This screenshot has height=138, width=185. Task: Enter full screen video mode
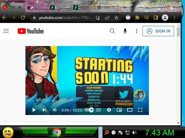point(140,110)
